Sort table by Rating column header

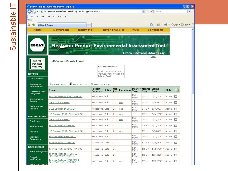click(x=108, y=90)
